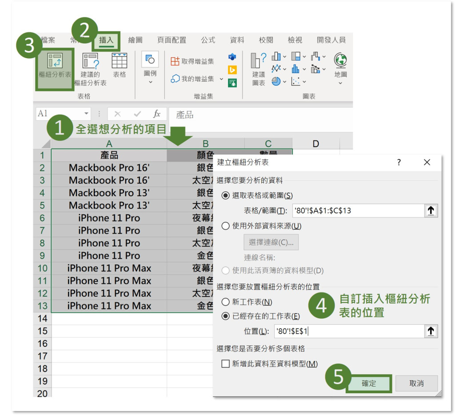Select 使用此活頁簿的資料模型 radio option

pos(225,271)
